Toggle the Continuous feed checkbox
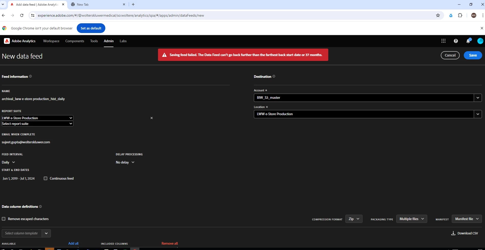Image resolution: width=485 pixels, height=250 pixels. pyautogui.click(x=46, y=178)
